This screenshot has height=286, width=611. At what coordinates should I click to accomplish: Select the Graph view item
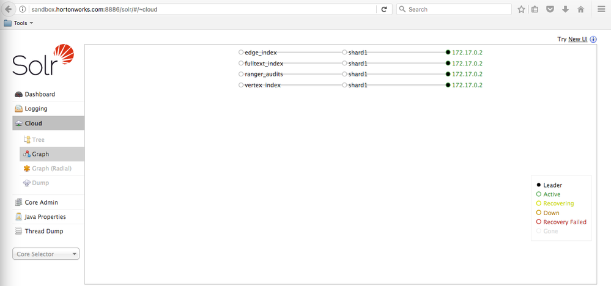52,154
